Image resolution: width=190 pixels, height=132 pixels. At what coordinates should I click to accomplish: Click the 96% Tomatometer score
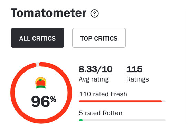44,102
